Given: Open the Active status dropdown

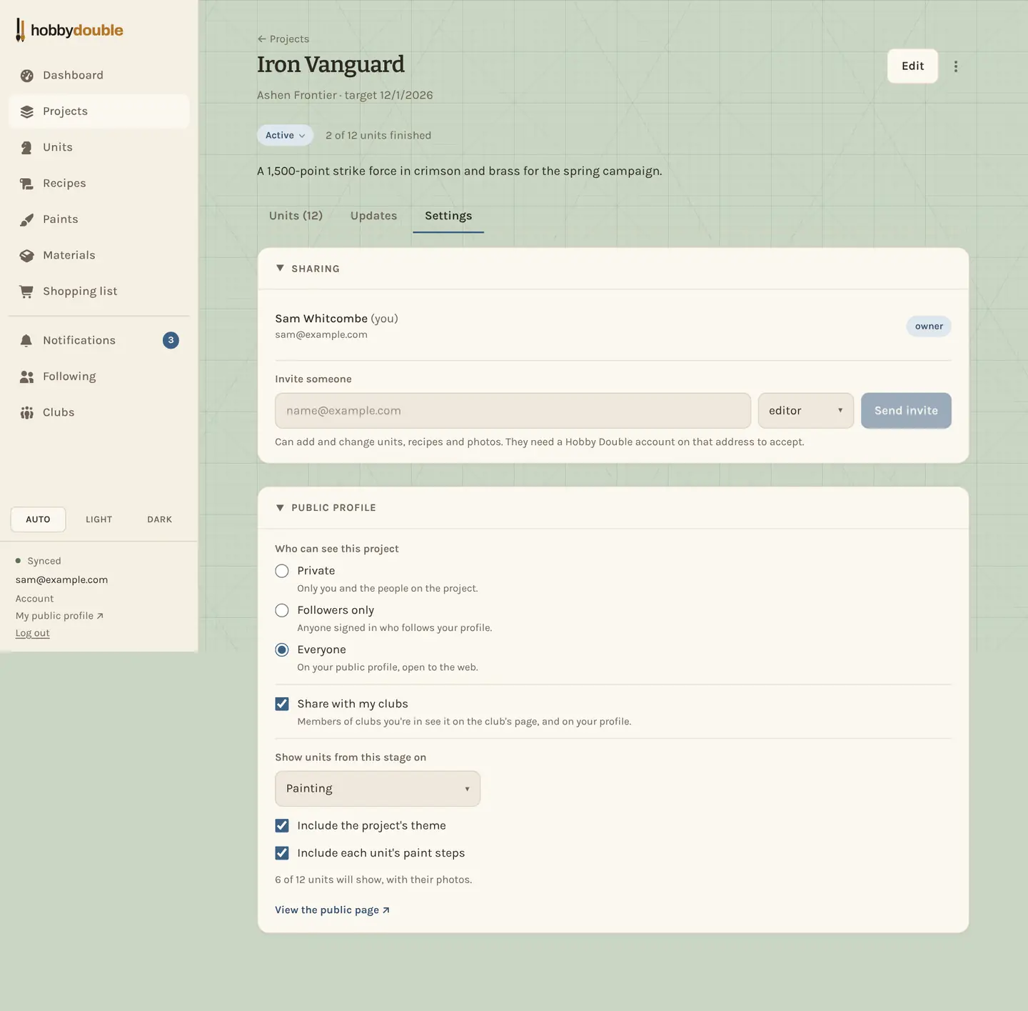Looking at the screenshot, I should point(285,135).
